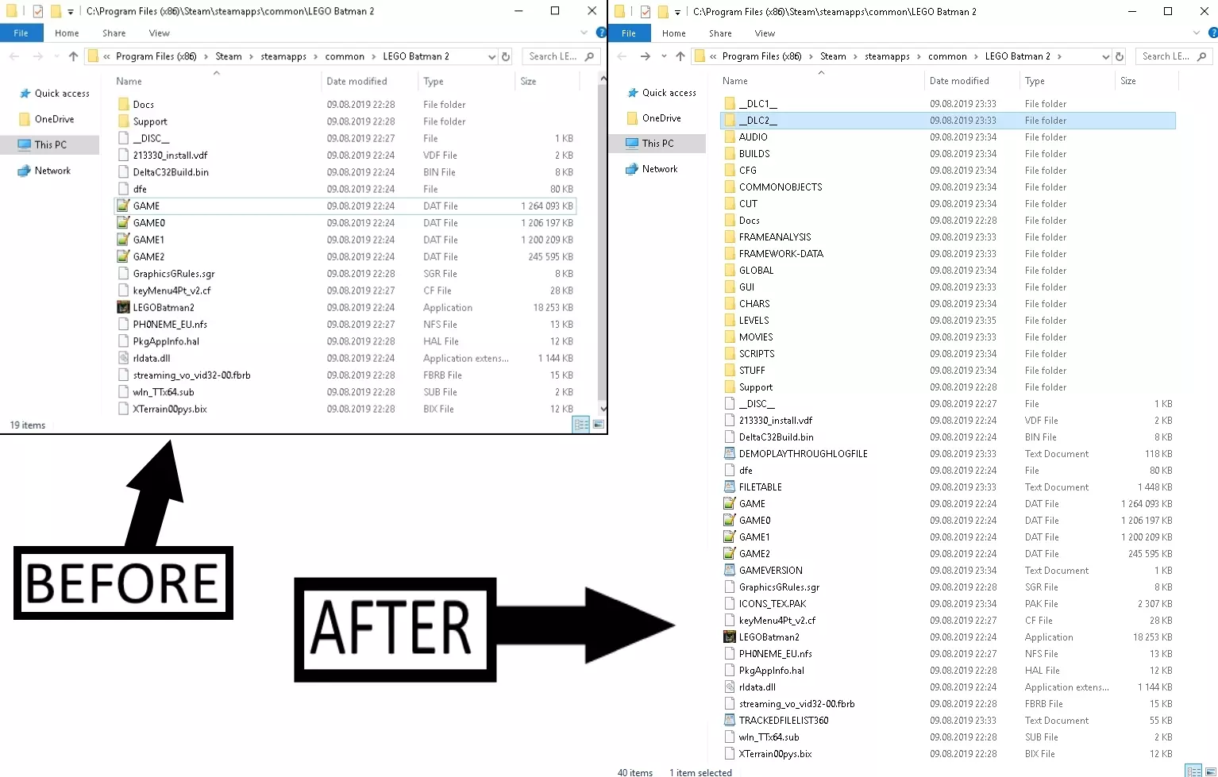The image size is (1218, 777).
Task: Select TRACKEDFILELIST360 in right window
Action: pos(783,720)
